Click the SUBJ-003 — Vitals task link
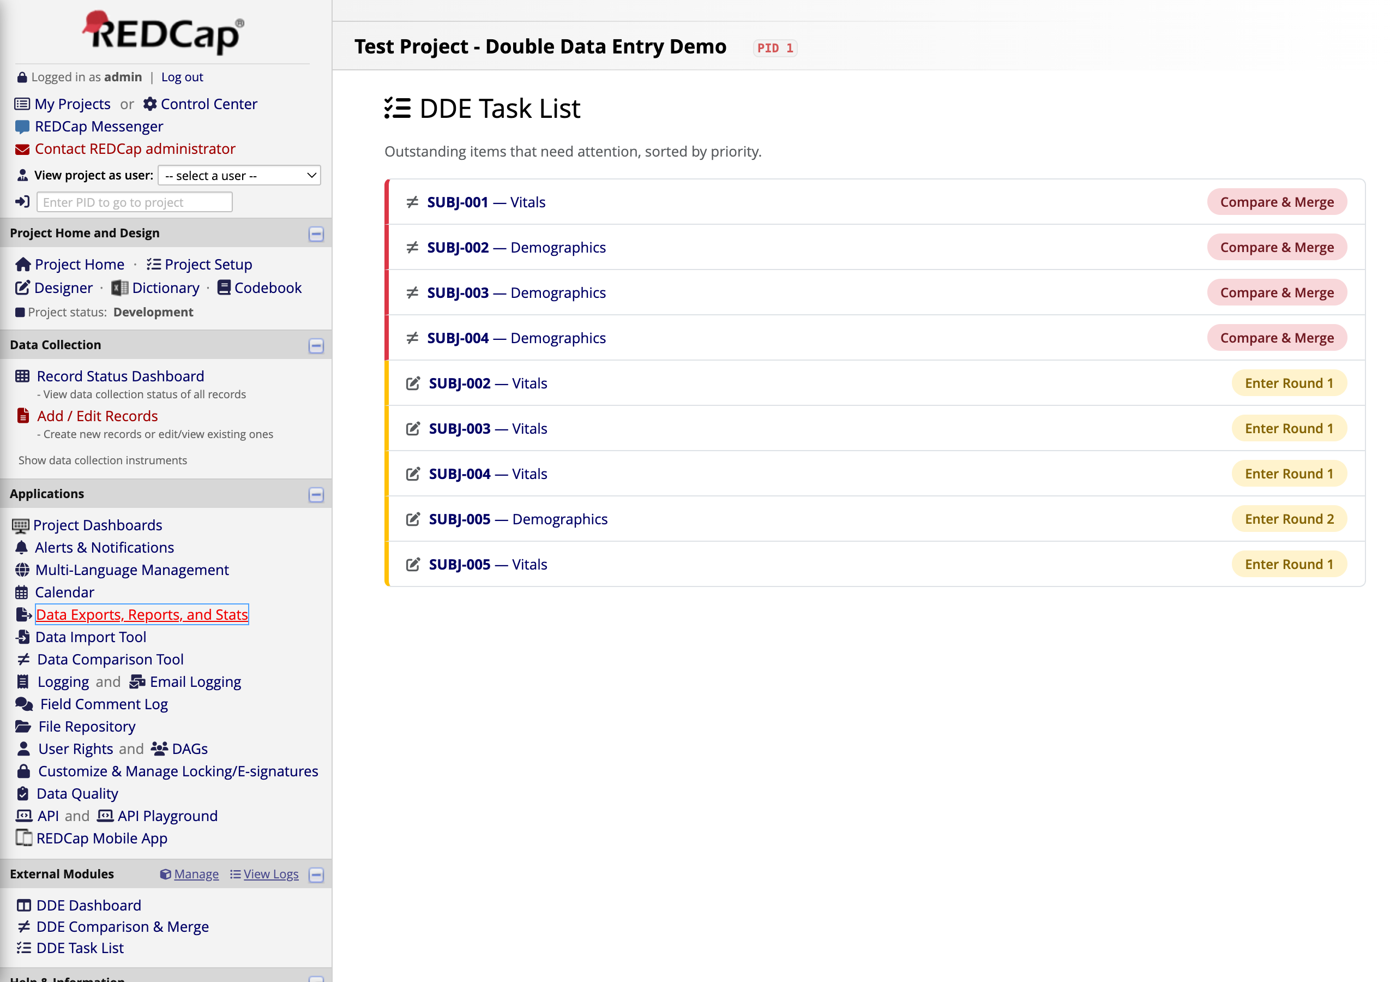This screenshot has height=982, width=1396. [x=488, y=428]
